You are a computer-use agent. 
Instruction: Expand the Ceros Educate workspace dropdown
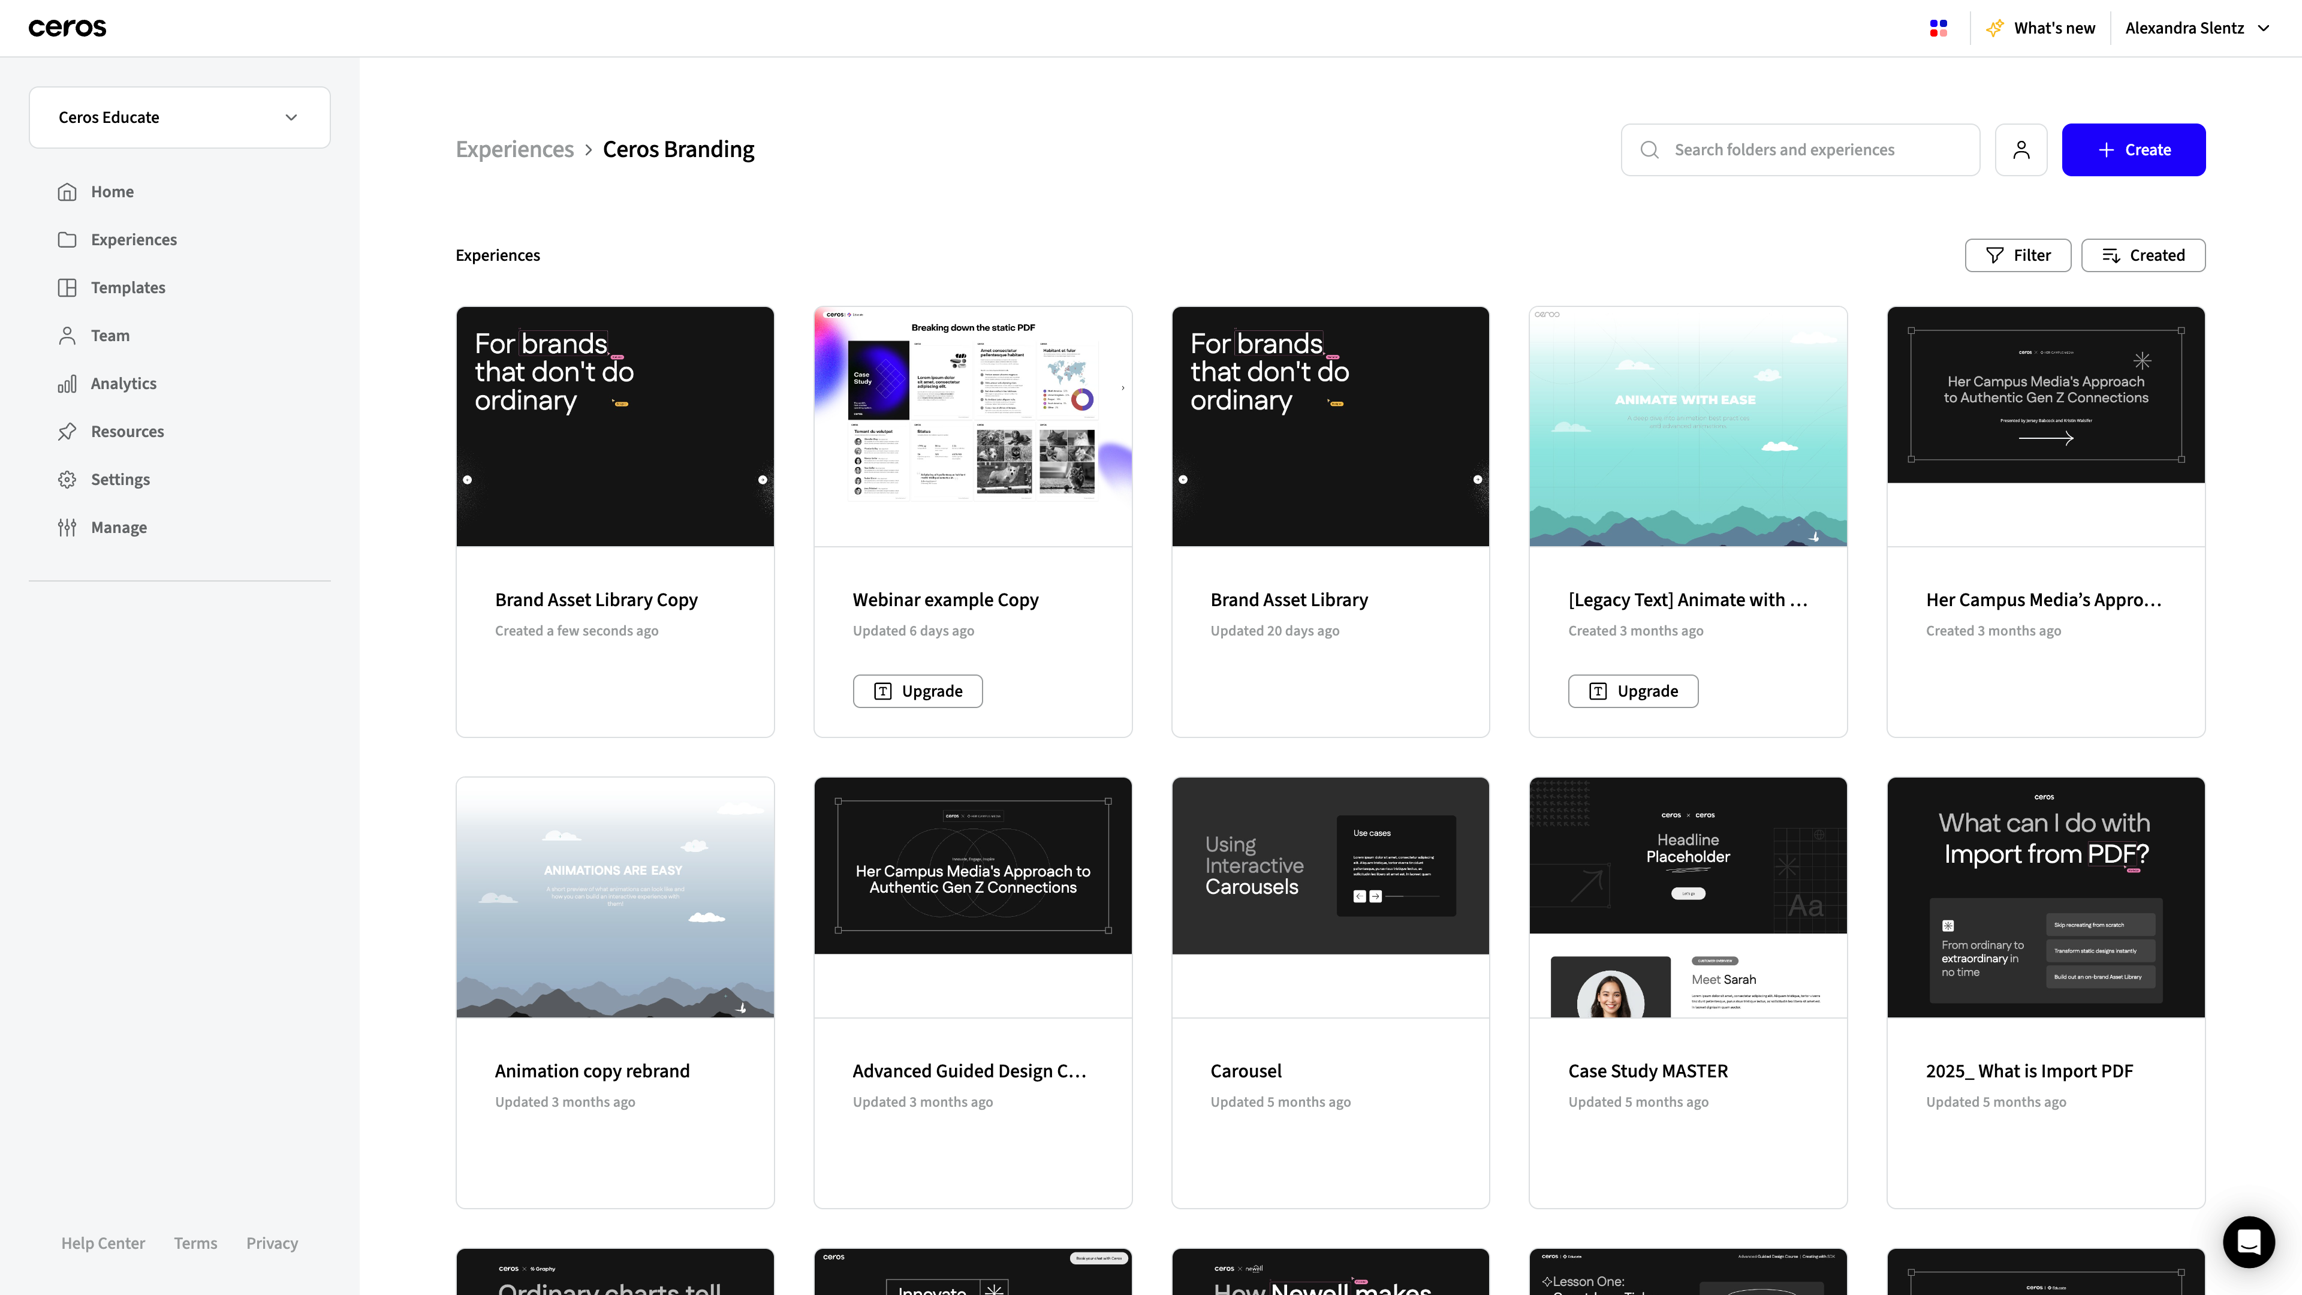(180, 117)
